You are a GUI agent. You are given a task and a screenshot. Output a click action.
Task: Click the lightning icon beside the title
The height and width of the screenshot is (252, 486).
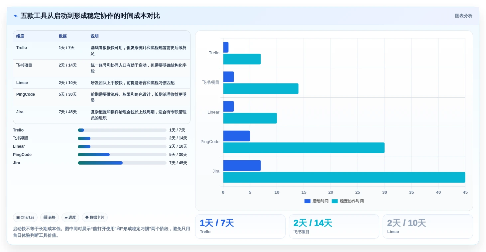[16, 16]
